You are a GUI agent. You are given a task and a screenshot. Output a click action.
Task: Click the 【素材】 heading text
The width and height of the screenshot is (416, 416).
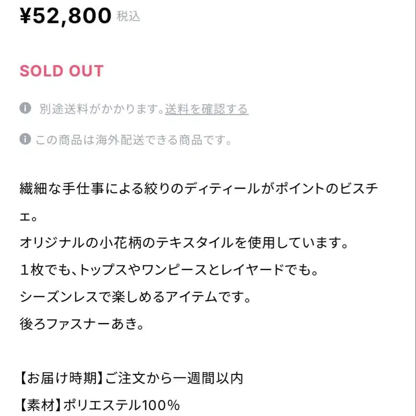coord(41,405)
